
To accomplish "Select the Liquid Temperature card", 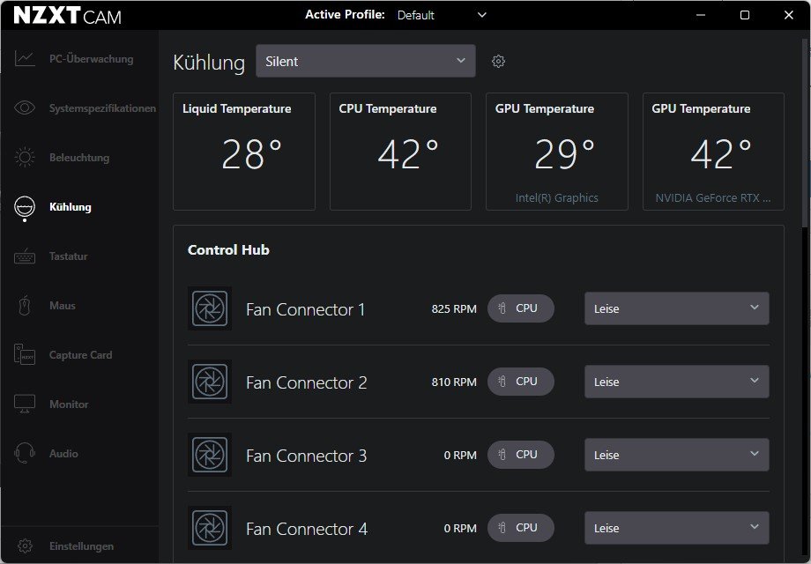I will [x=244, y=152].
